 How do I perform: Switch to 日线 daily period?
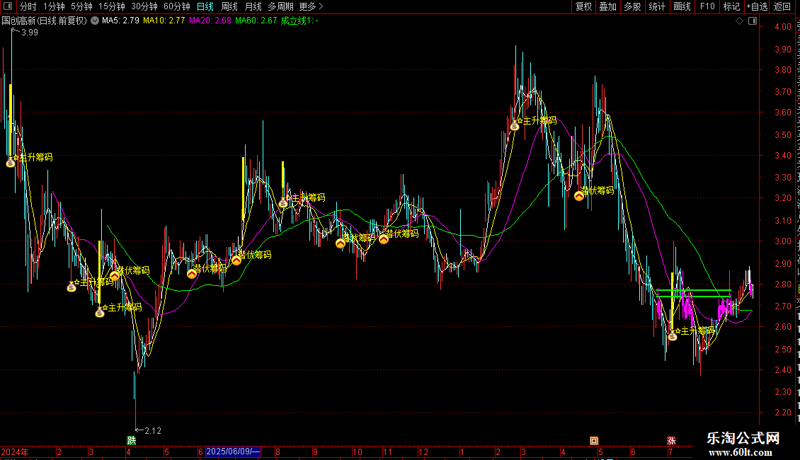[x=205, y=6]
